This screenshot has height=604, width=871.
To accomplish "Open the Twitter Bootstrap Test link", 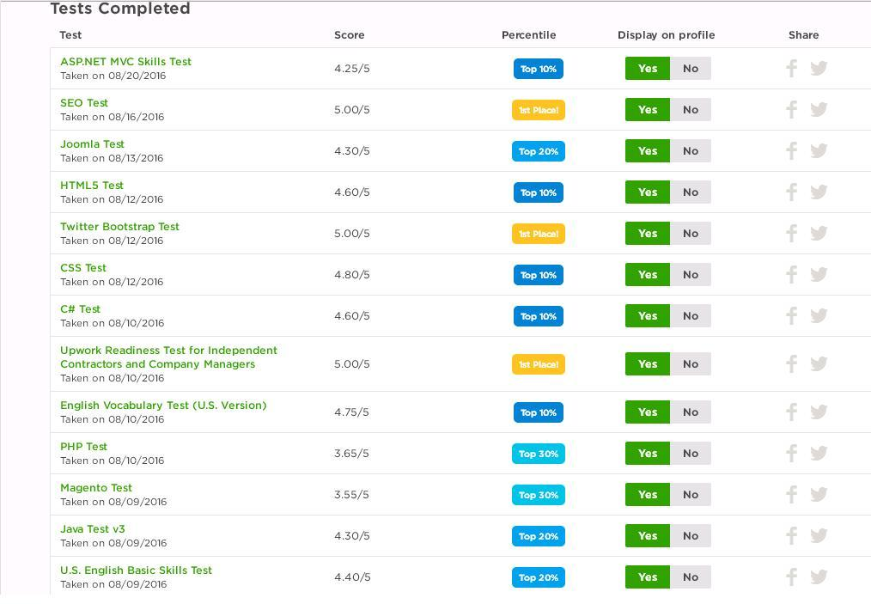I will 119,227.
